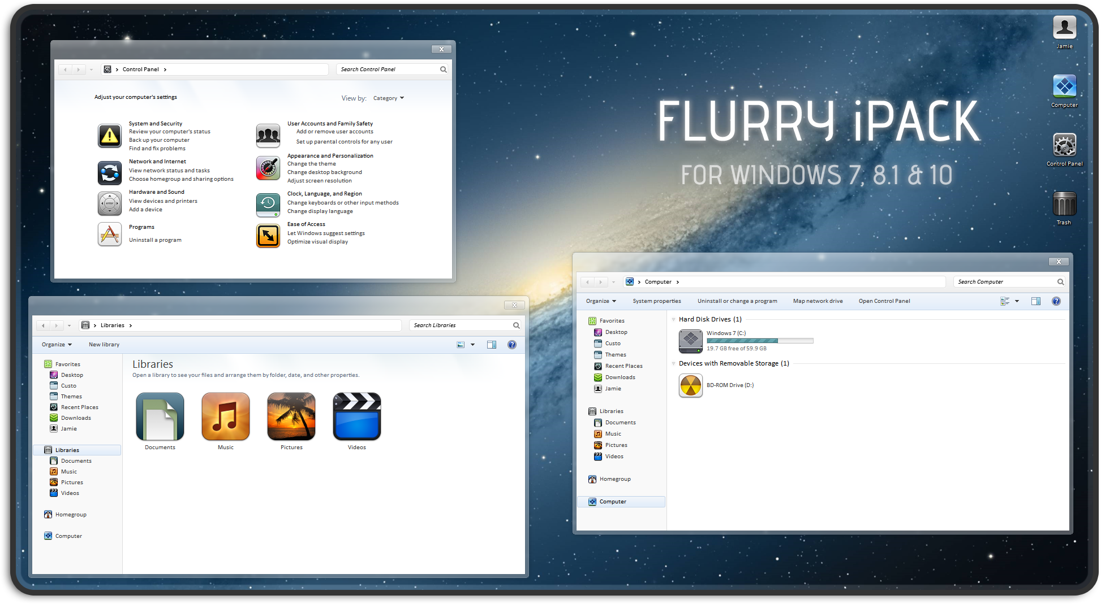This screenshot has width=1101, height=604.
Task: Select the Windows 7 (C:) drive icon
Action: (x=691, y=341)
